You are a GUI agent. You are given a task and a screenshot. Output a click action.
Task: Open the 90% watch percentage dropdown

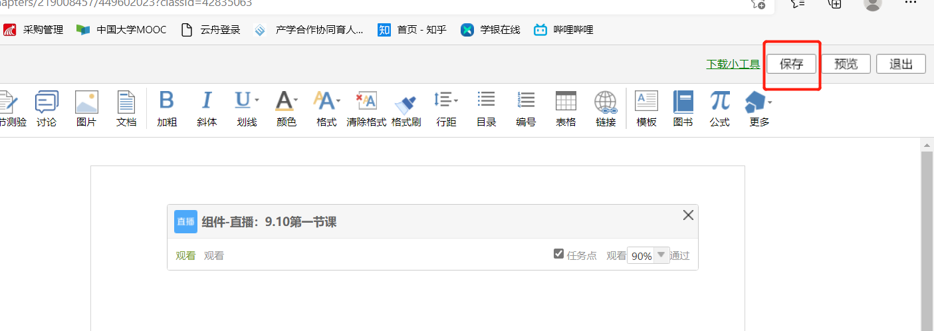(661, 255)
